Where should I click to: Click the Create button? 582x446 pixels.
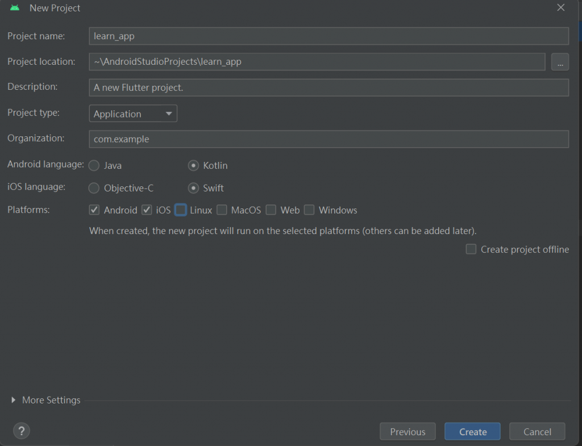click(x=472, y=432)
